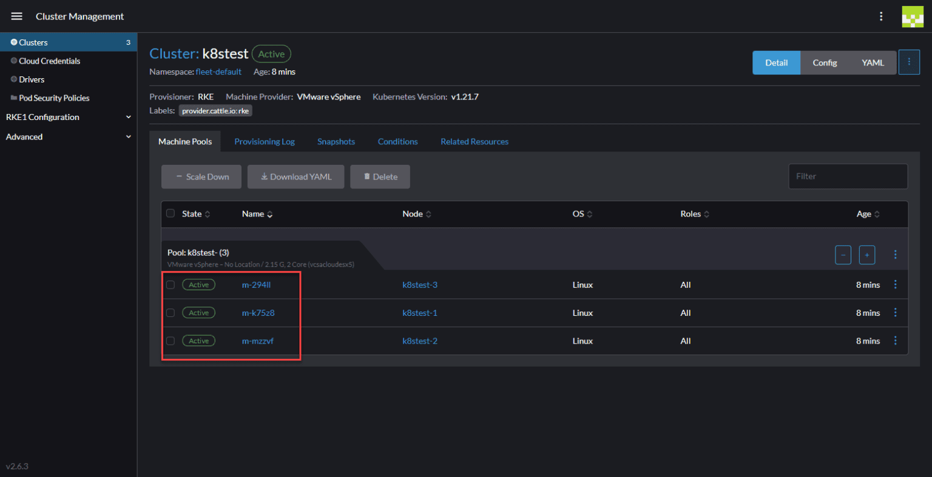Click the Rancher logo in the top right
The width and height of the screenshot is (932, 477).
[x=913, y=16]
